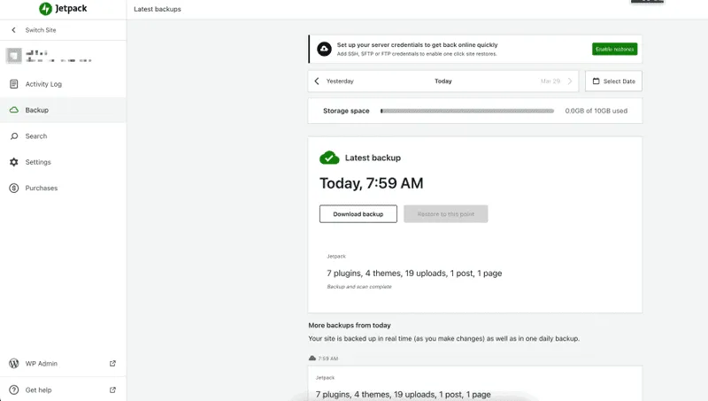Click Latest backups page title

point(158,9)
